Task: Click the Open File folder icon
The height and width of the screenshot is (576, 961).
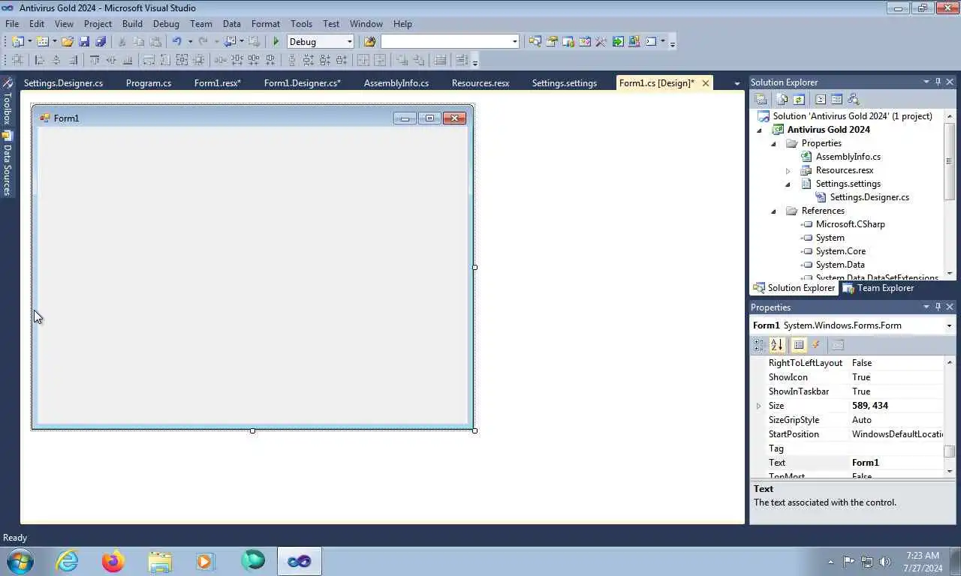Action: pyautogui.click(x=67, y=42)
